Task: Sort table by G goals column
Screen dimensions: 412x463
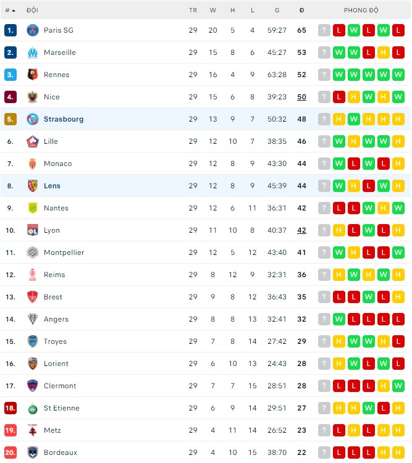Action: (277, 10)
